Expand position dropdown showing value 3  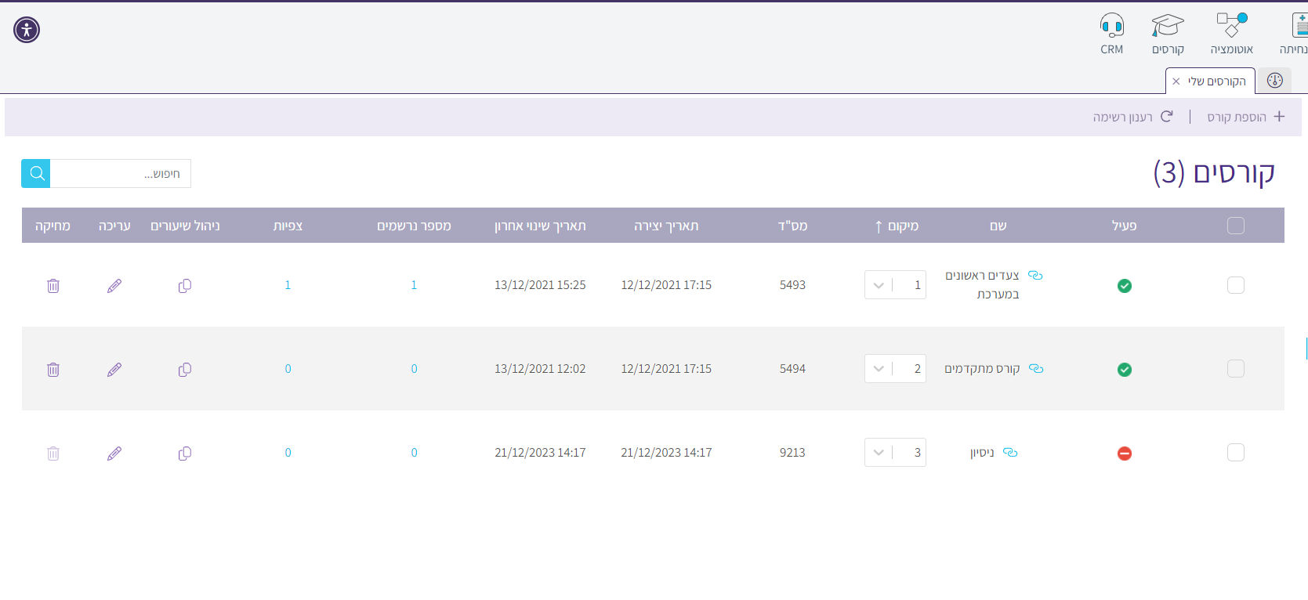coord(879,453)
